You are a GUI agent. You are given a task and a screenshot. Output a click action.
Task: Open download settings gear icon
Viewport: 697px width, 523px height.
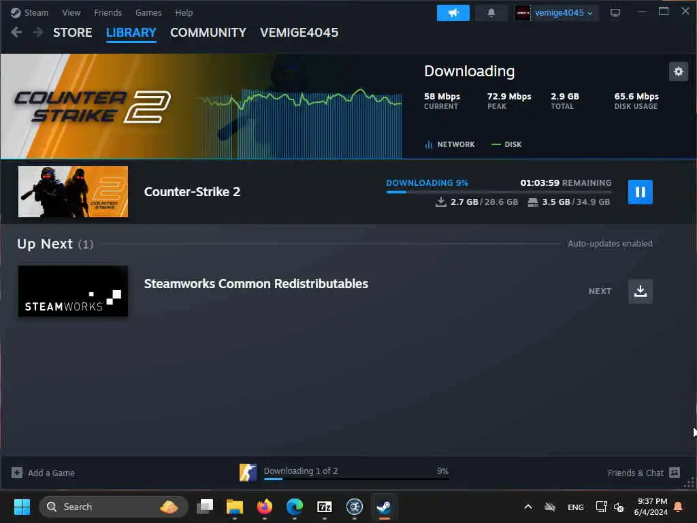coord(679,71)
